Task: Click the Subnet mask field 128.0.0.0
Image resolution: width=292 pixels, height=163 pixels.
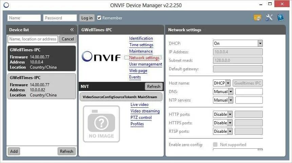Action: (238, 60)
